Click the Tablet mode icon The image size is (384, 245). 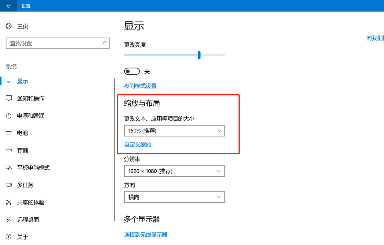tap(9, 168)
